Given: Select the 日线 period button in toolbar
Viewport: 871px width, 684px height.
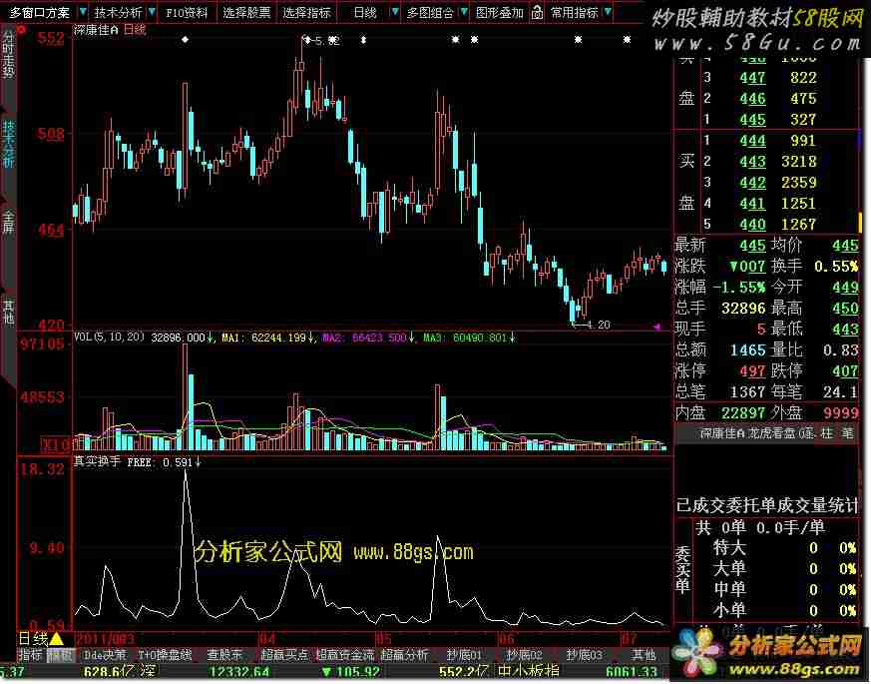Looking at the screenshot, I should coord(365,12).
